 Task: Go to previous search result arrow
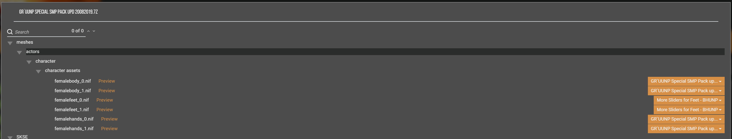tap(88, 31)
